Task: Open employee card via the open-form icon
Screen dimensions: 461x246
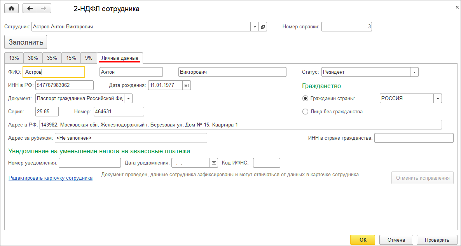Action: point(263,27)
